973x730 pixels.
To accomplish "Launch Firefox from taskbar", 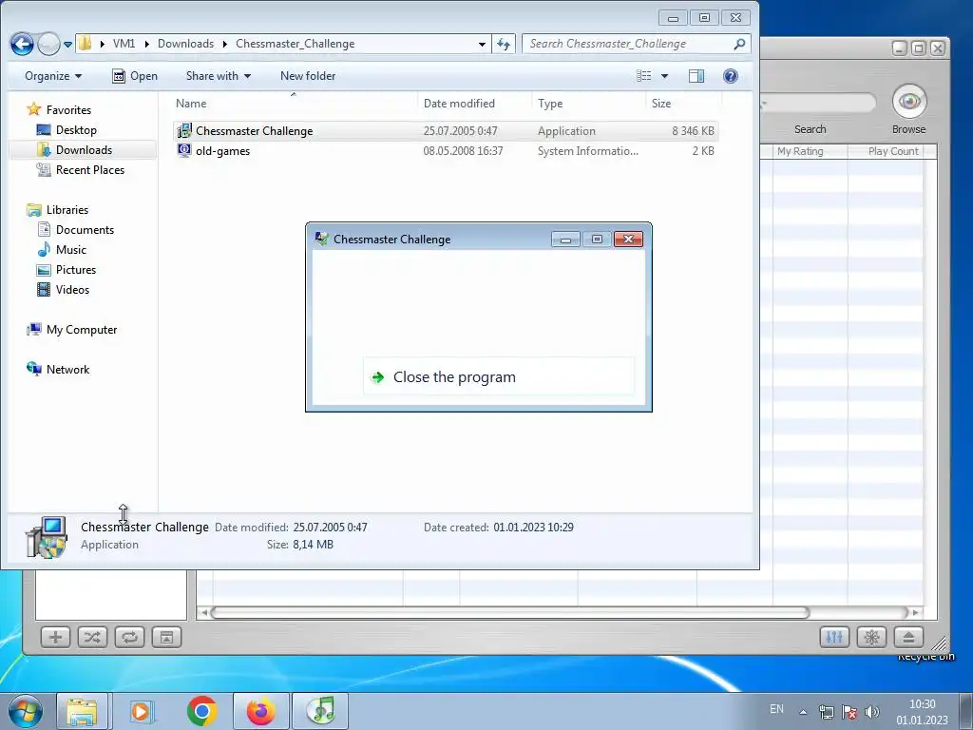I will 260,711.
